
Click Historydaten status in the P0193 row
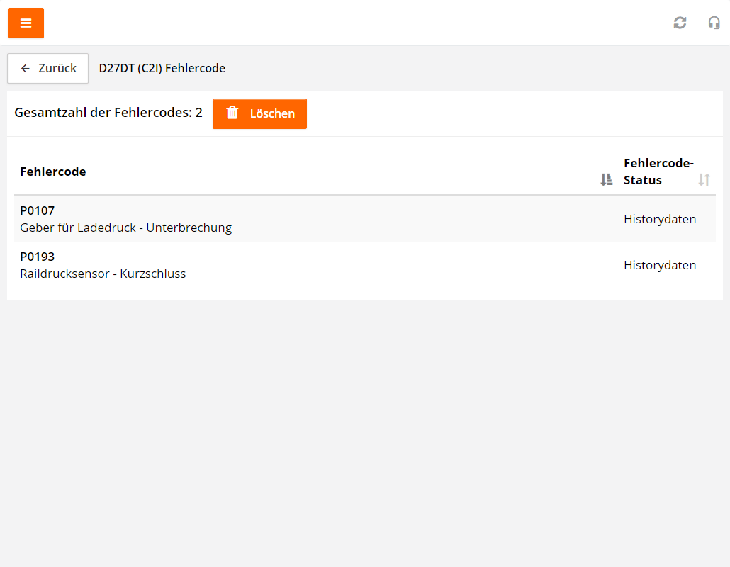point(660,265)
